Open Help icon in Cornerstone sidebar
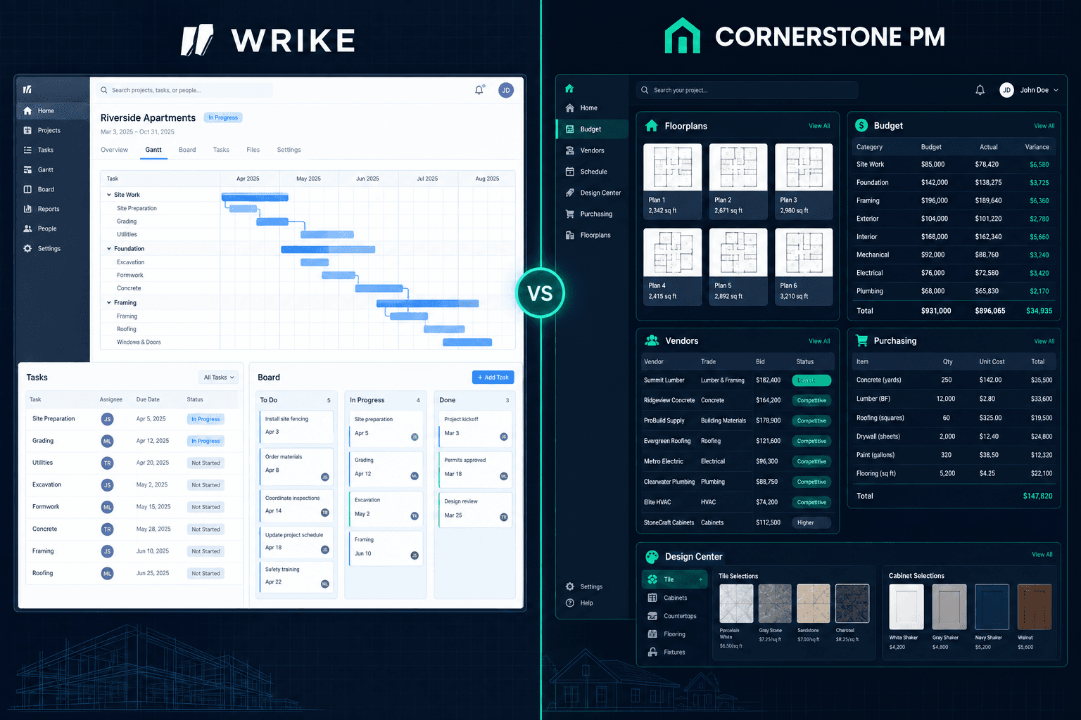The image size is (1081, 720). tap(570, 603)
